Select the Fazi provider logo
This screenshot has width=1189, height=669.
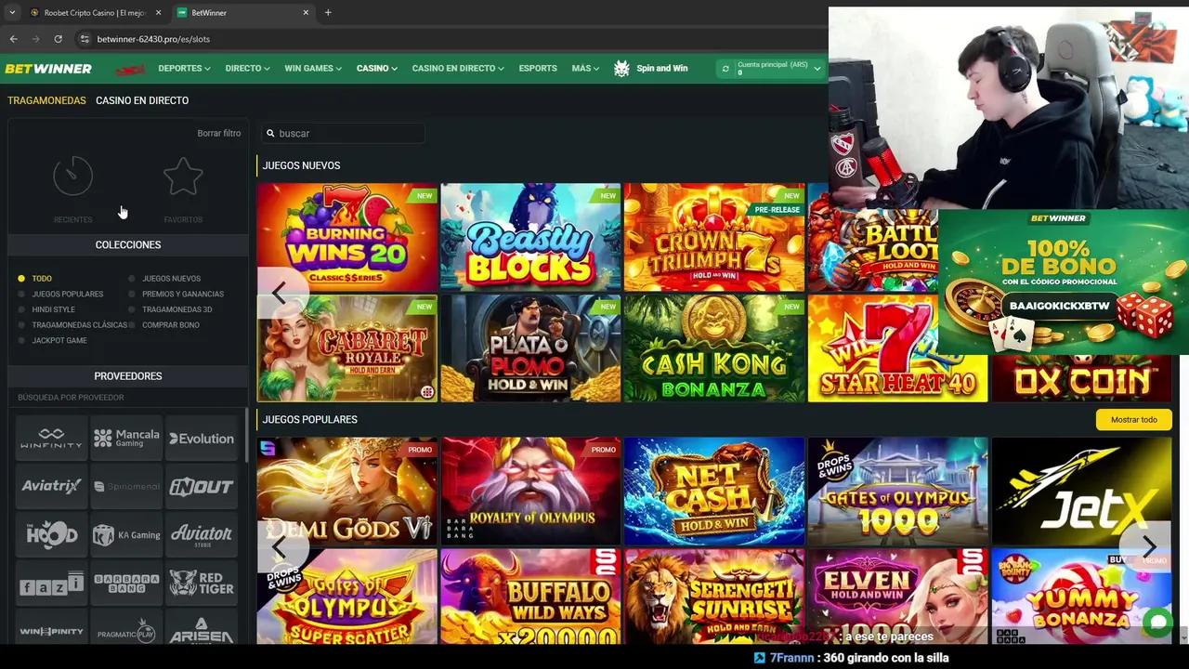click(x=52, y=584)
